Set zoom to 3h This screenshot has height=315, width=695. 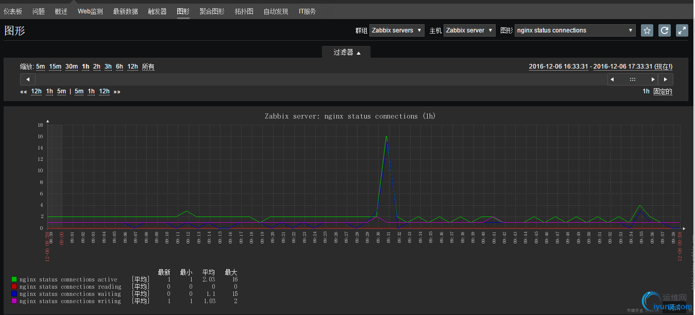(x=108, y=67)
